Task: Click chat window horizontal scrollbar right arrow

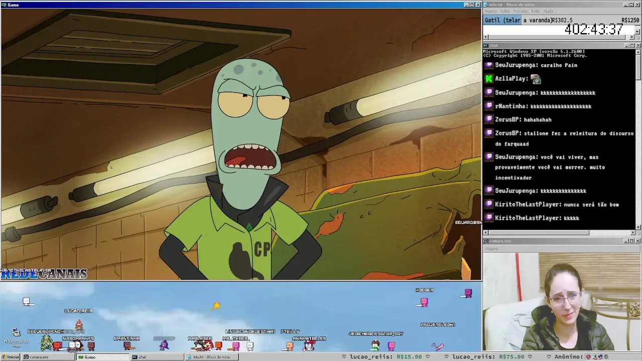Action: click(x=632, y=233)
